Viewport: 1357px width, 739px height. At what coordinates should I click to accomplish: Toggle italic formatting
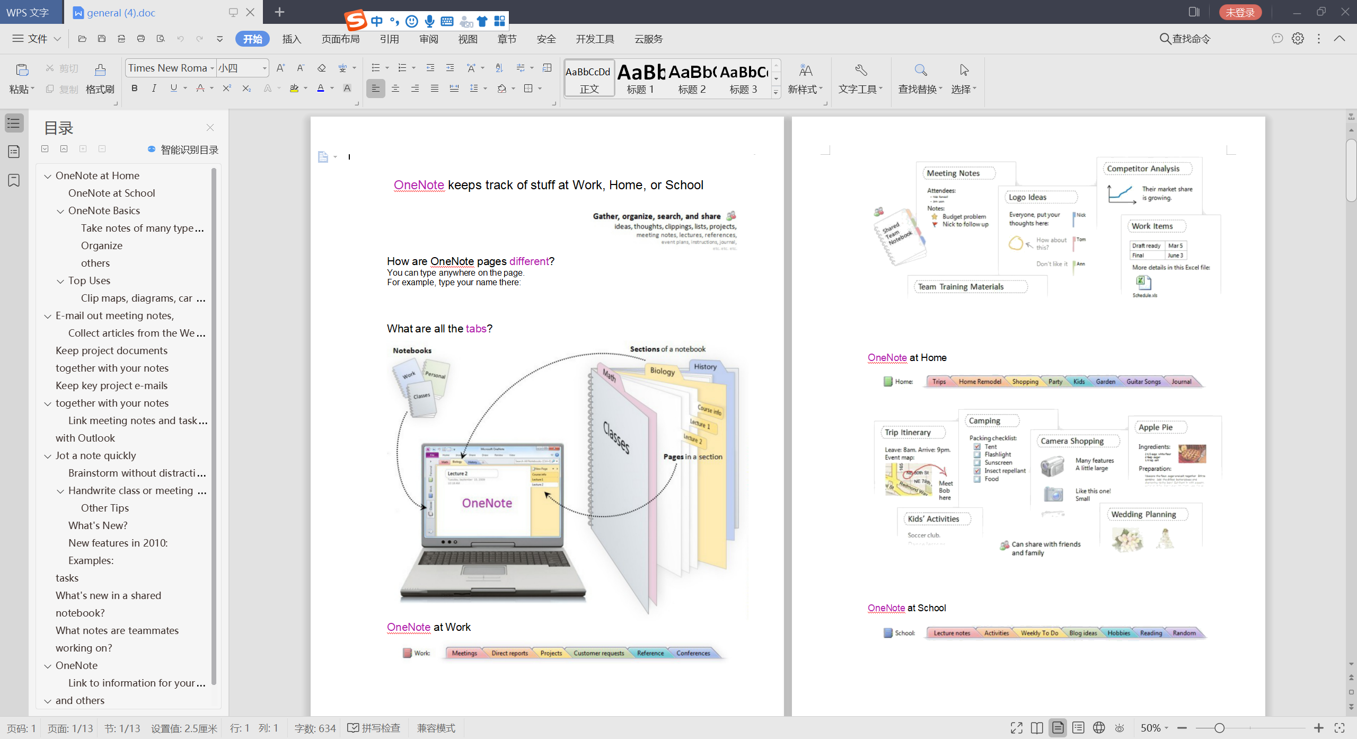(154, 89)
